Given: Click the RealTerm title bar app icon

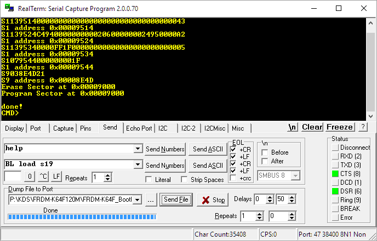Looking at the screenshot, I should [9, 8].
